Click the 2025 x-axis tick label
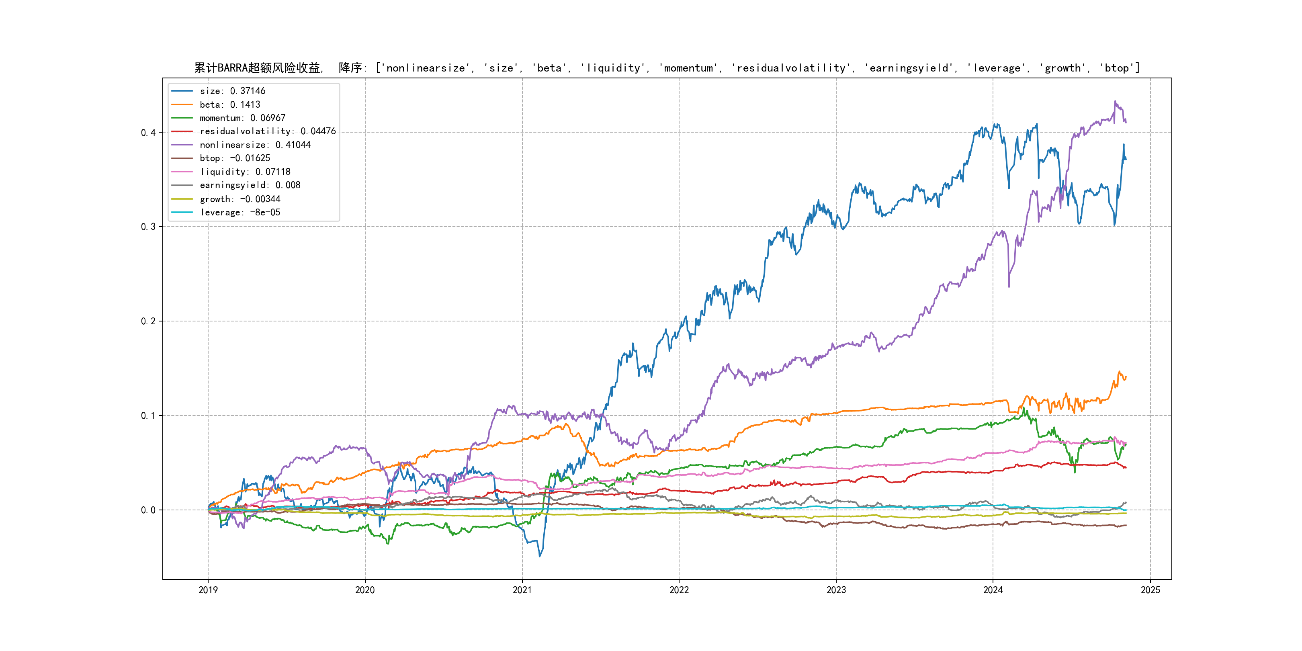Image resolution: width=1302 pixels, height=651 pixels. tap(1151, 590)
